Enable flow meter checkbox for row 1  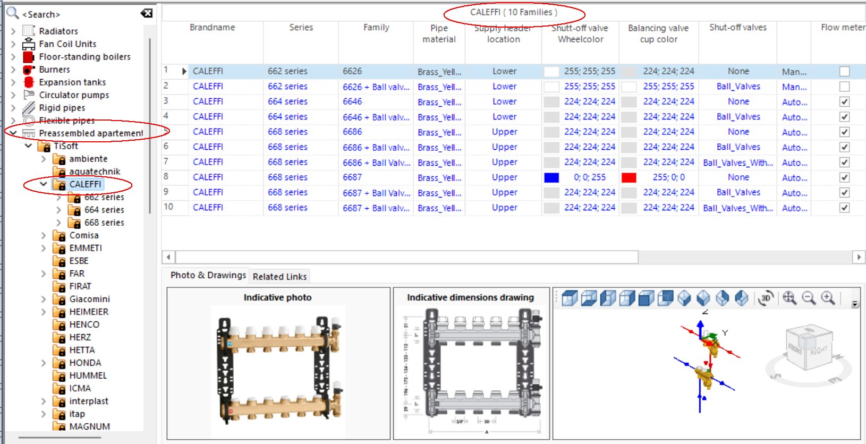[x=844, y=71]
